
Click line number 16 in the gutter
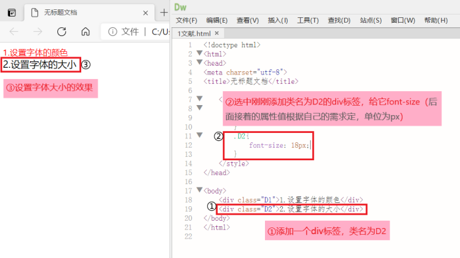pyautogui.click(x=188, y=182)
